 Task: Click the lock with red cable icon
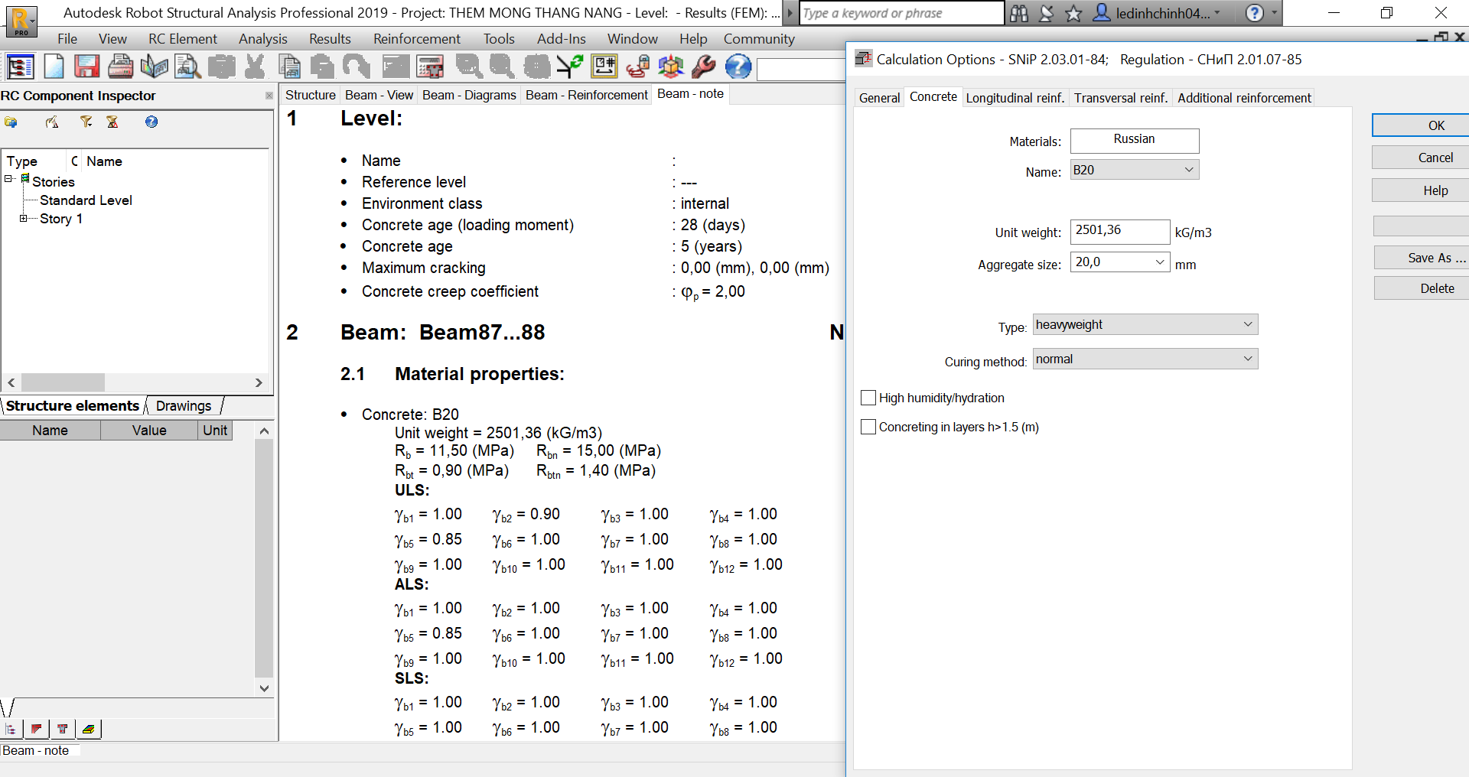click(637, 67)
